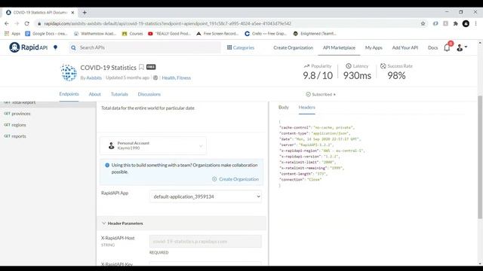Open the Apps bookmarks shortcut

click(x=12, y=33)
